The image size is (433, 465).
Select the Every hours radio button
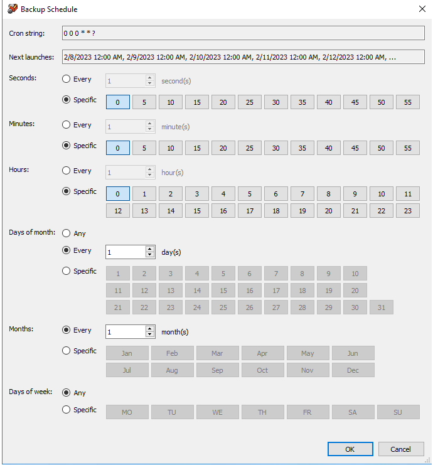coord(66,171)
